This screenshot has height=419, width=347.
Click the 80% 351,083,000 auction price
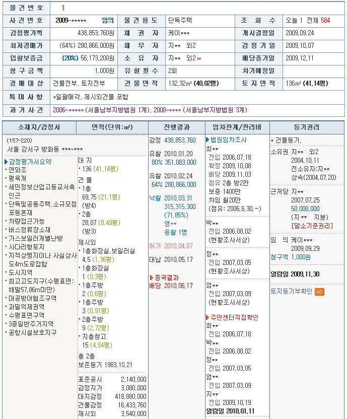[174, 162]
